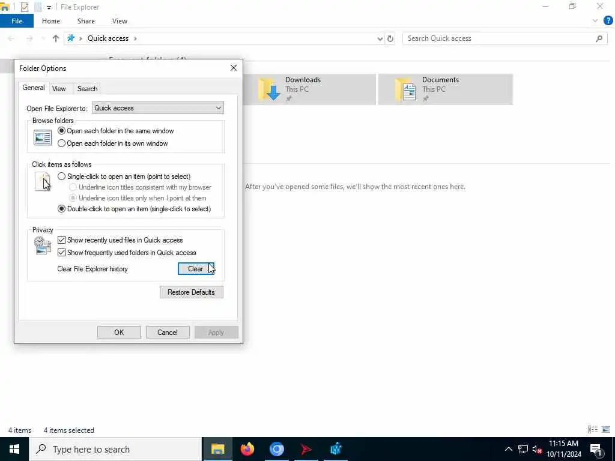615x461 pixels.
Task: Expand the ribbon with the chevron
Action: (595, 21)
